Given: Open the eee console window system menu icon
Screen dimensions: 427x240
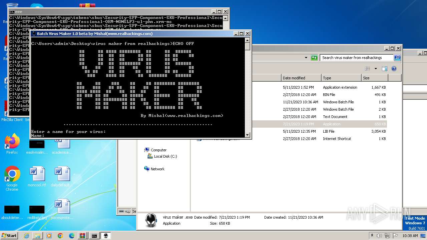Looking at the screenshot, I should click(x=12, y=12).
